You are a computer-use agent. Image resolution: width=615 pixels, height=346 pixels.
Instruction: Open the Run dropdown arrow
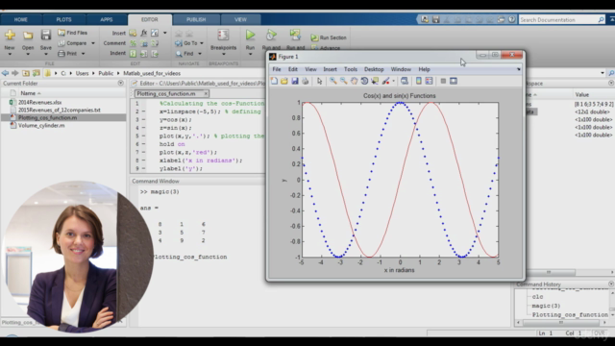click(250, 54)
